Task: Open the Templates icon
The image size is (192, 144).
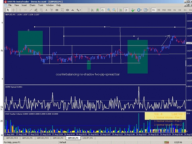Action: (145, 10)
